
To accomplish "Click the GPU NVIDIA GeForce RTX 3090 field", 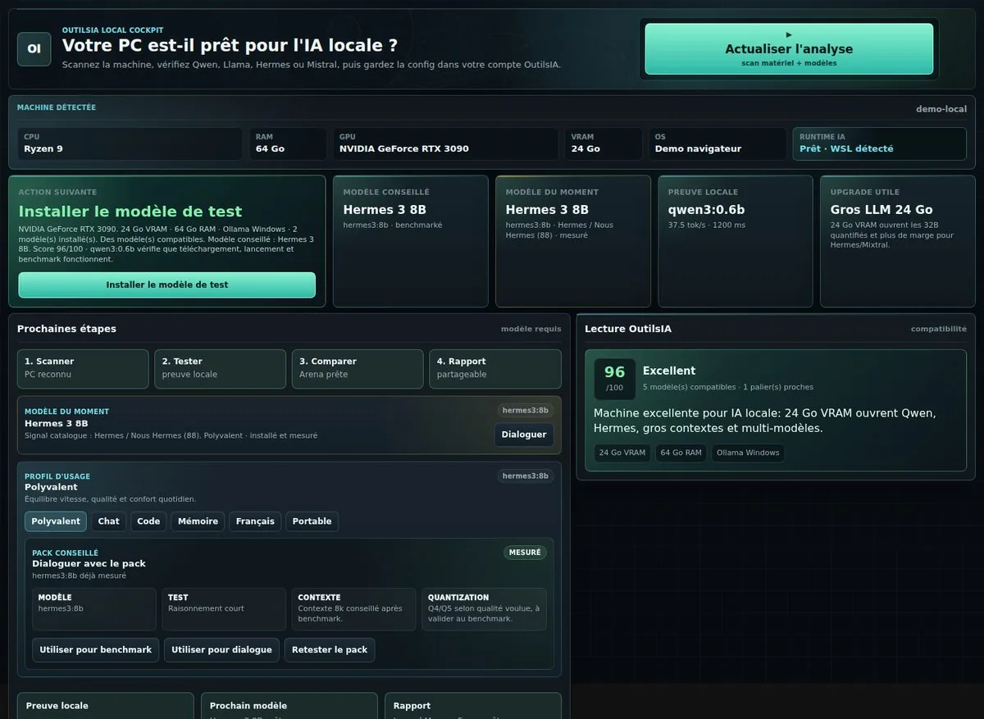I will (x=445, y=143).
